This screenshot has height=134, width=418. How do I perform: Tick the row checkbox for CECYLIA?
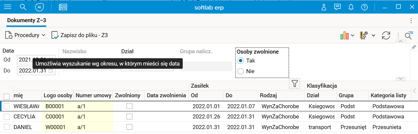(7, 116)
